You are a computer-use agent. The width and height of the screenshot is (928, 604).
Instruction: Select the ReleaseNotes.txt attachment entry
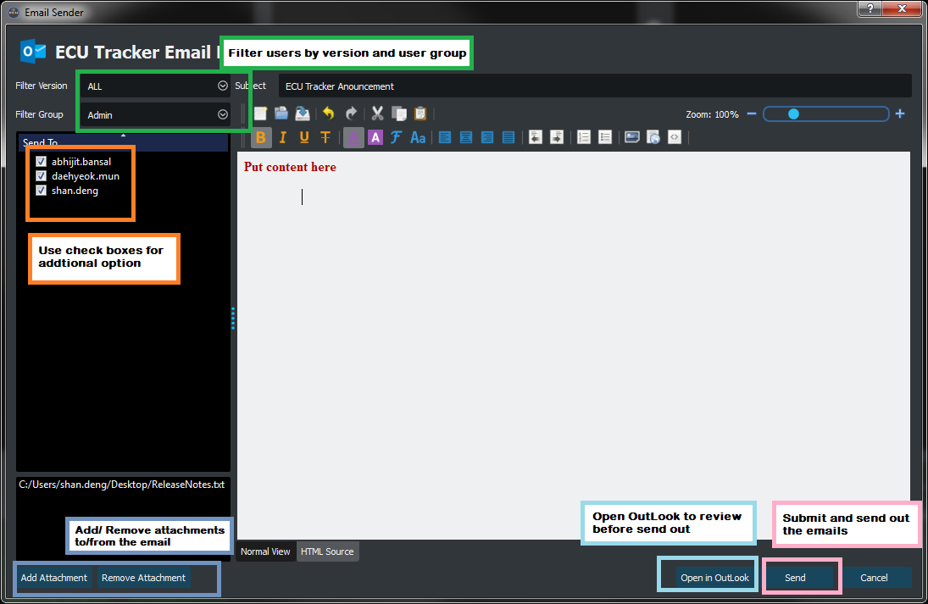click(x=122, y=485)
